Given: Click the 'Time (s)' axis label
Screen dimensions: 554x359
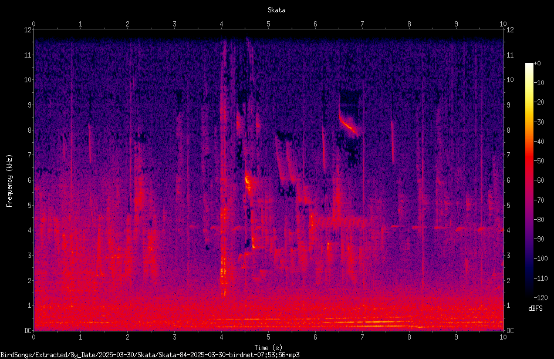Looking at the screenshot, I should [268, 348].
